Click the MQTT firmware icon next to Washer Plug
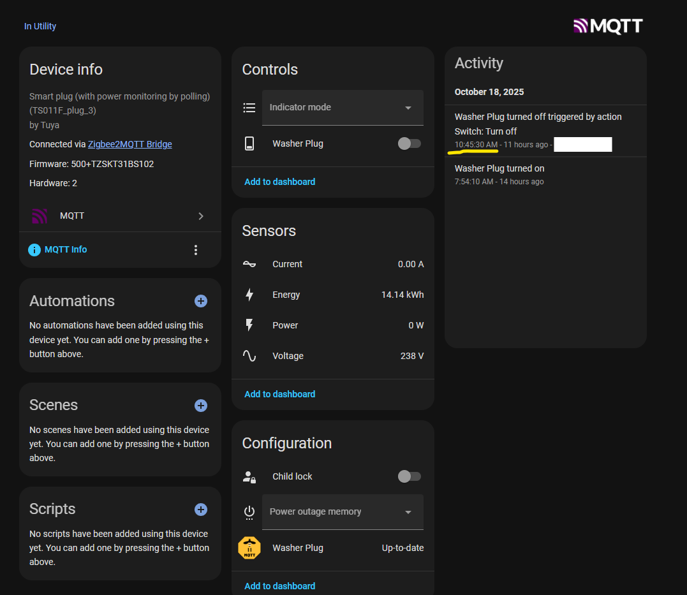The width and height of the screenshot is (687, 595). pyautogui.click(x=249, y=548)
